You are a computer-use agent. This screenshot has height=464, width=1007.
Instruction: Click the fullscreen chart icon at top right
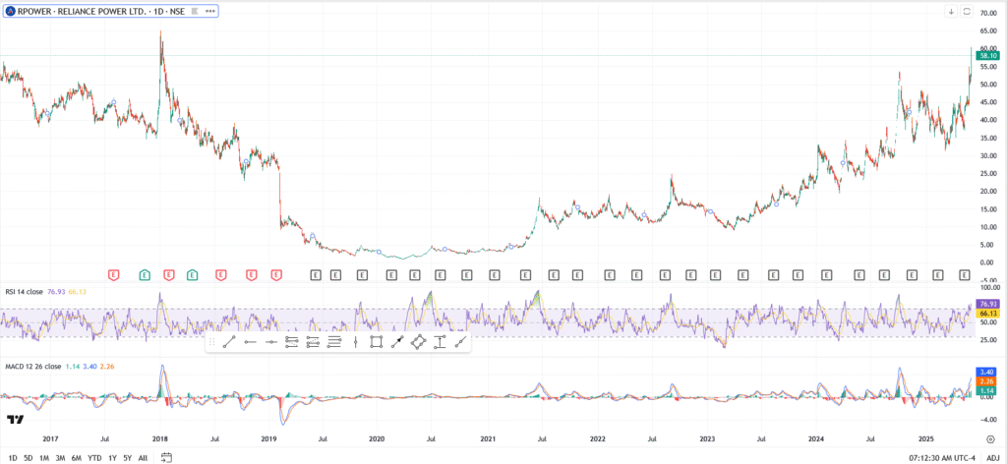click(x=967, y=11)
